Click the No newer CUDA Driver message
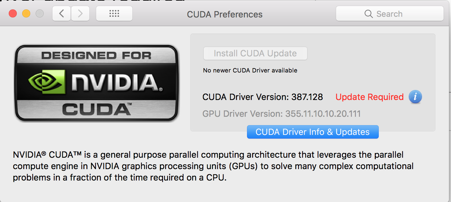This screenshot has height=202, width=451. 249,70
